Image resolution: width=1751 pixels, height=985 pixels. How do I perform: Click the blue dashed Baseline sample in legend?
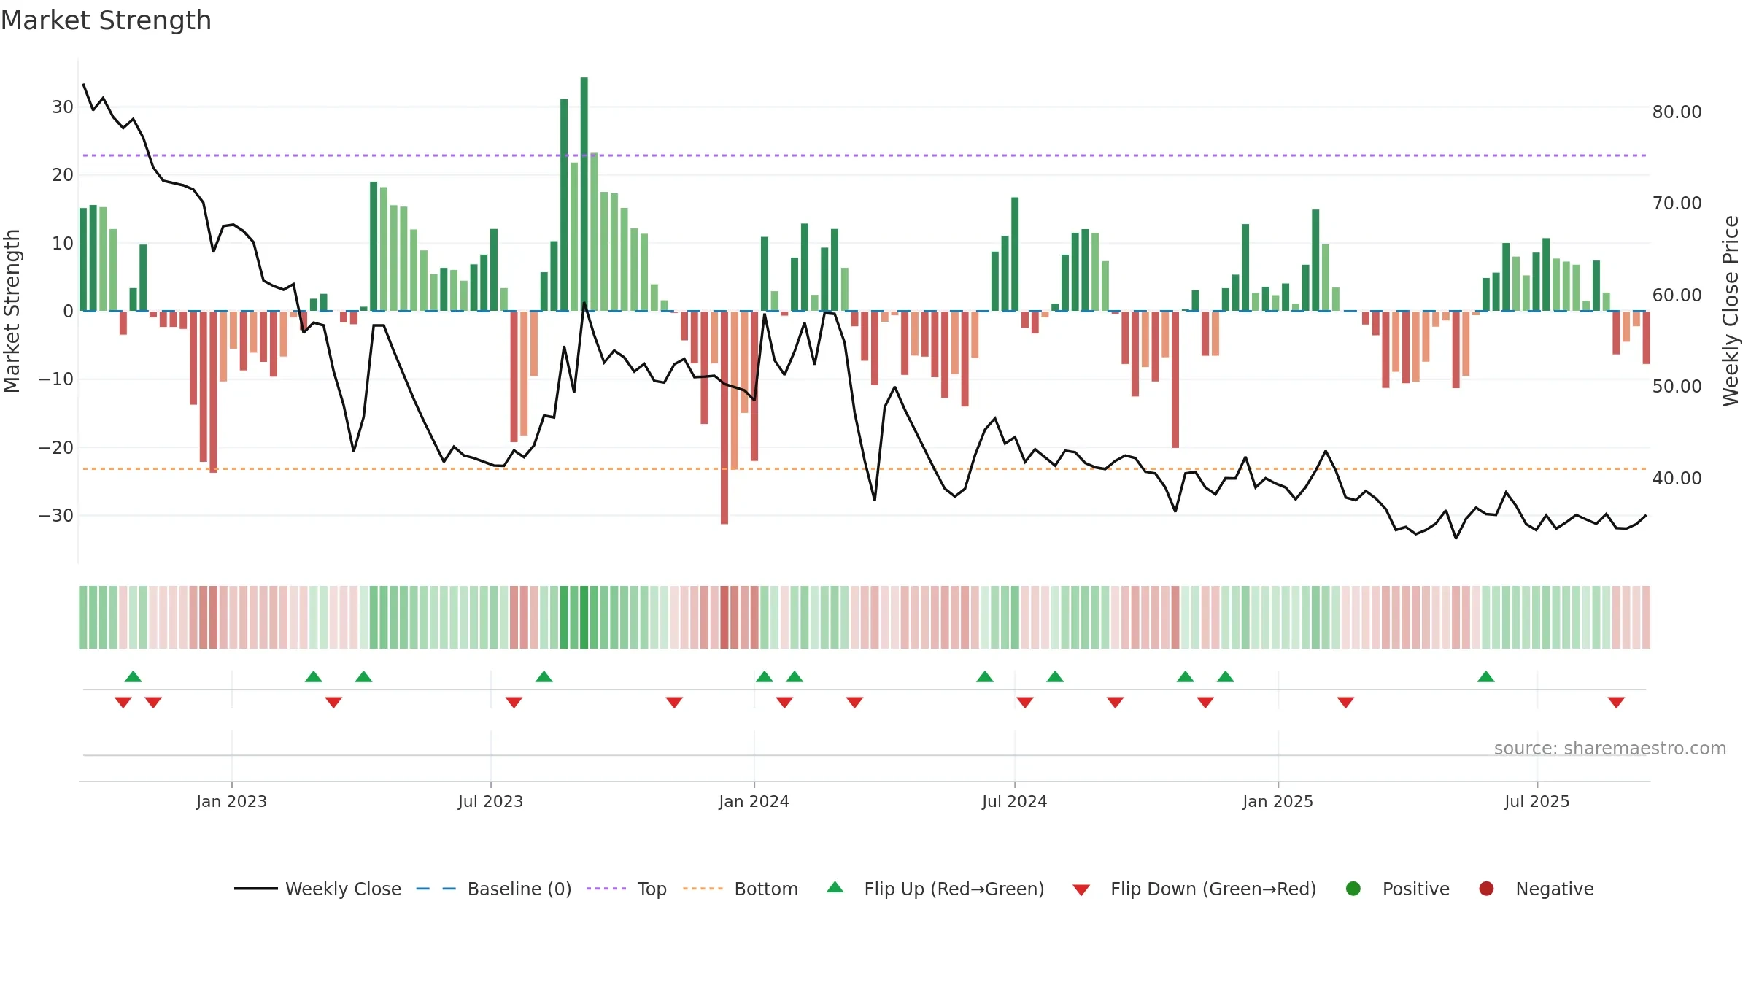click(x=436, y=889)
